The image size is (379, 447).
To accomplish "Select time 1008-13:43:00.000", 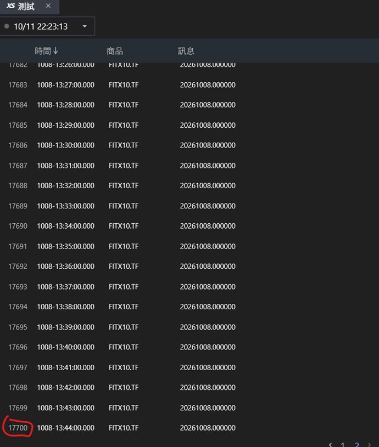I will 66,408.
